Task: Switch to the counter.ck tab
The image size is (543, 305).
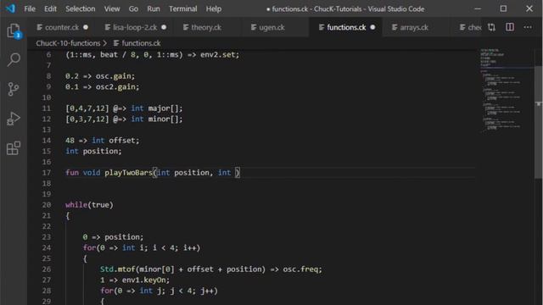Action: 62,27
